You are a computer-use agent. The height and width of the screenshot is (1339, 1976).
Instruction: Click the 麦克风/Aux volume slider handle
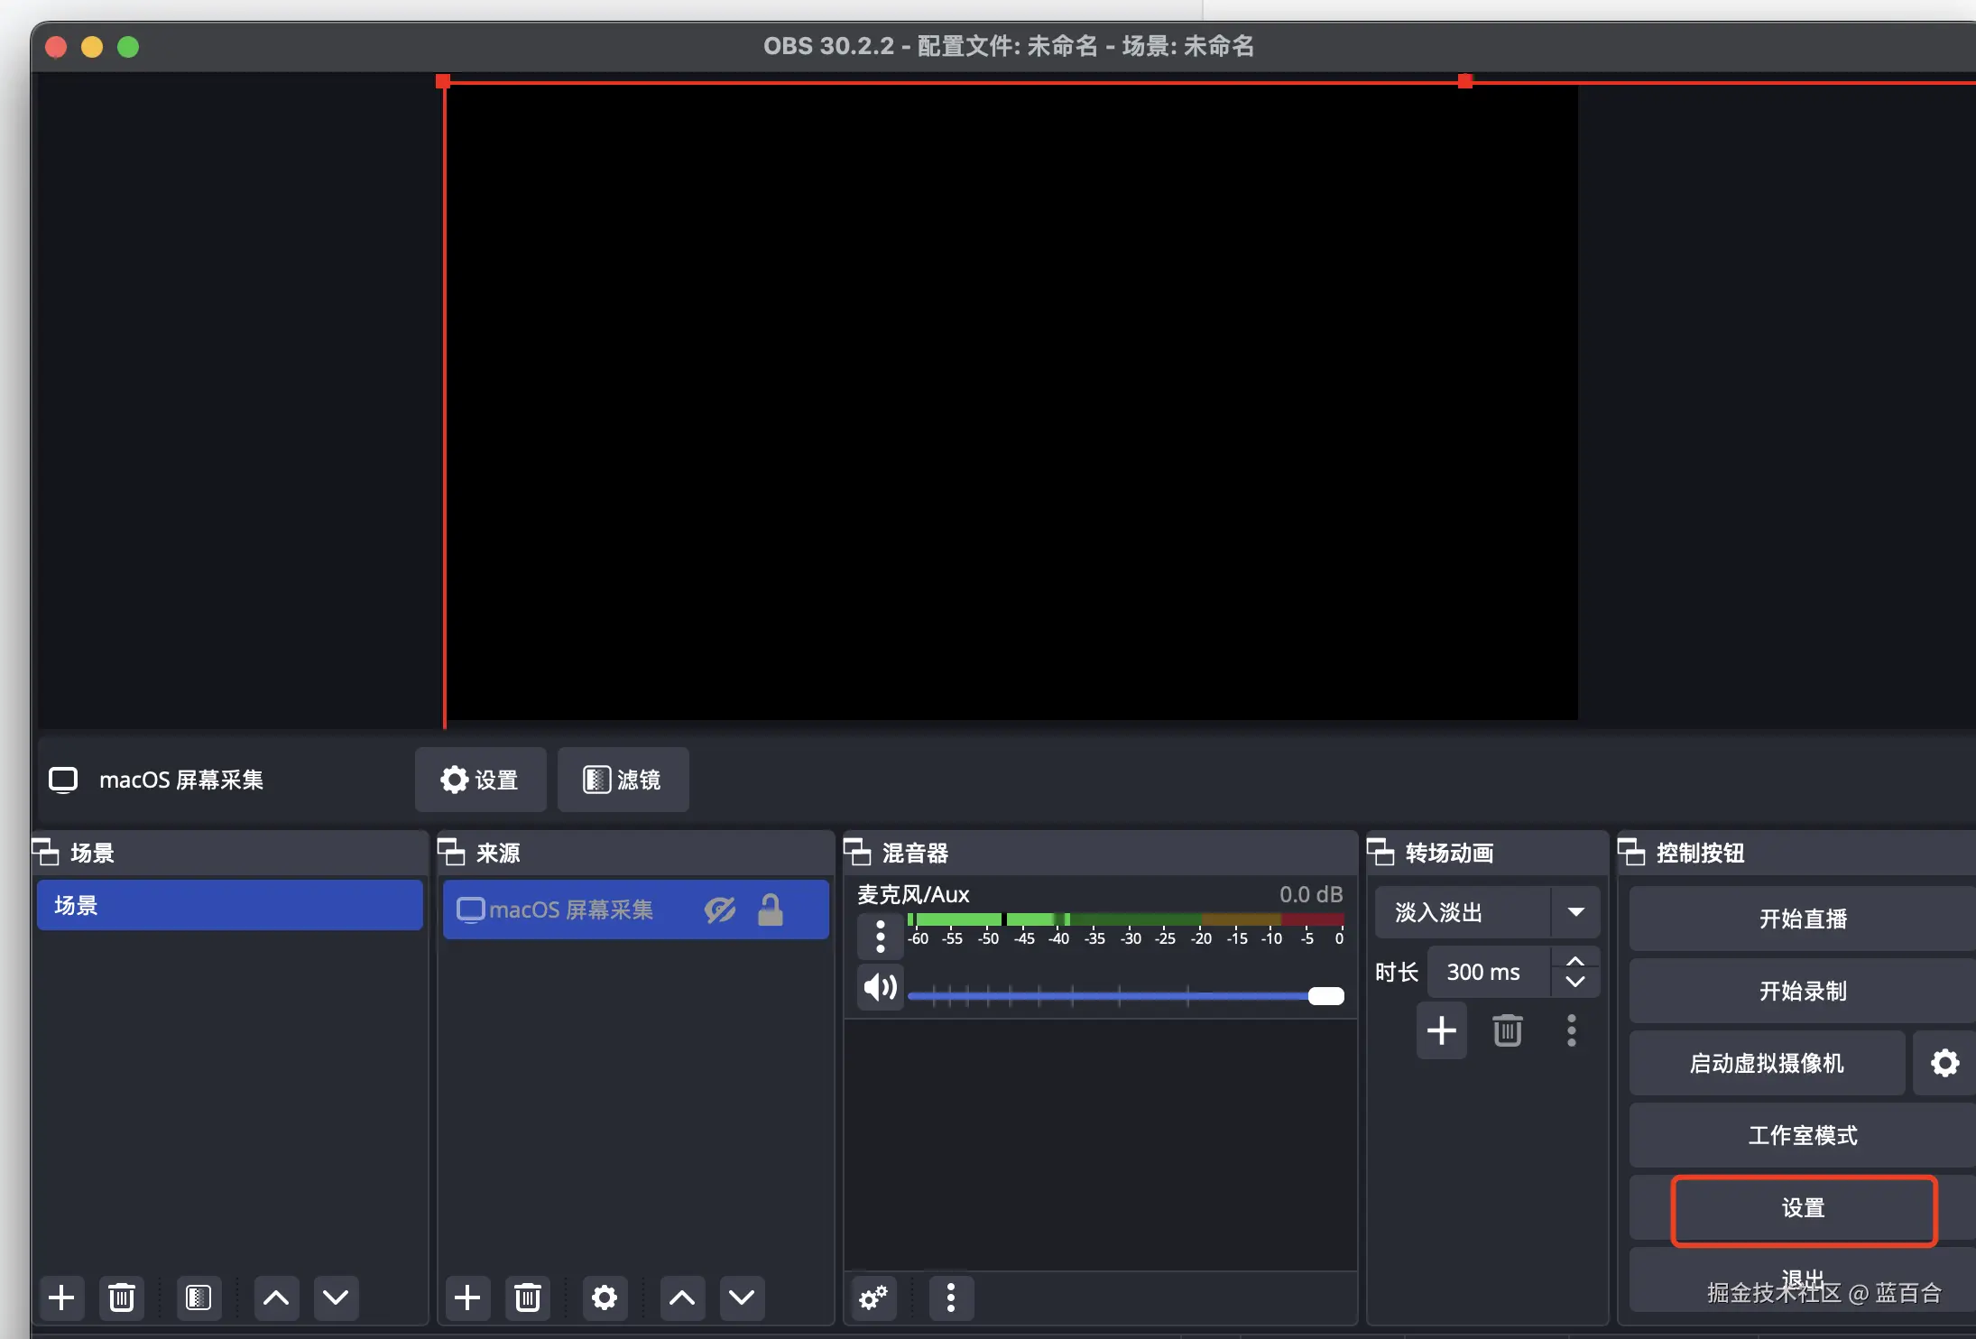click(1325, 995)
